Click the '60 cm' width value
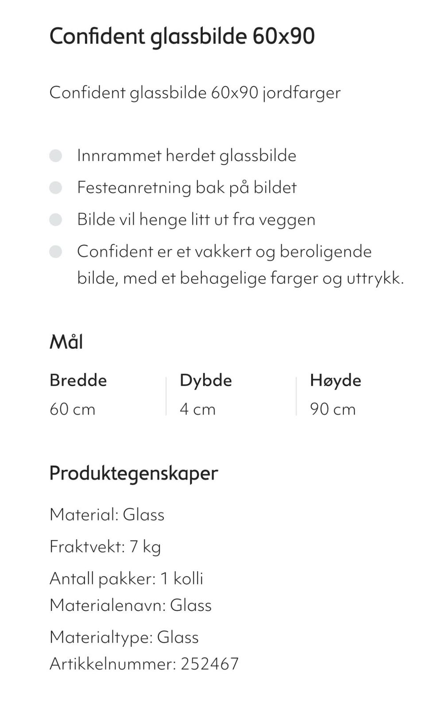 tap(72, 409)
